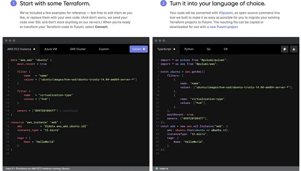
Task: Switch to the Azure VM example tab
Action: click(x=51, y=49)
